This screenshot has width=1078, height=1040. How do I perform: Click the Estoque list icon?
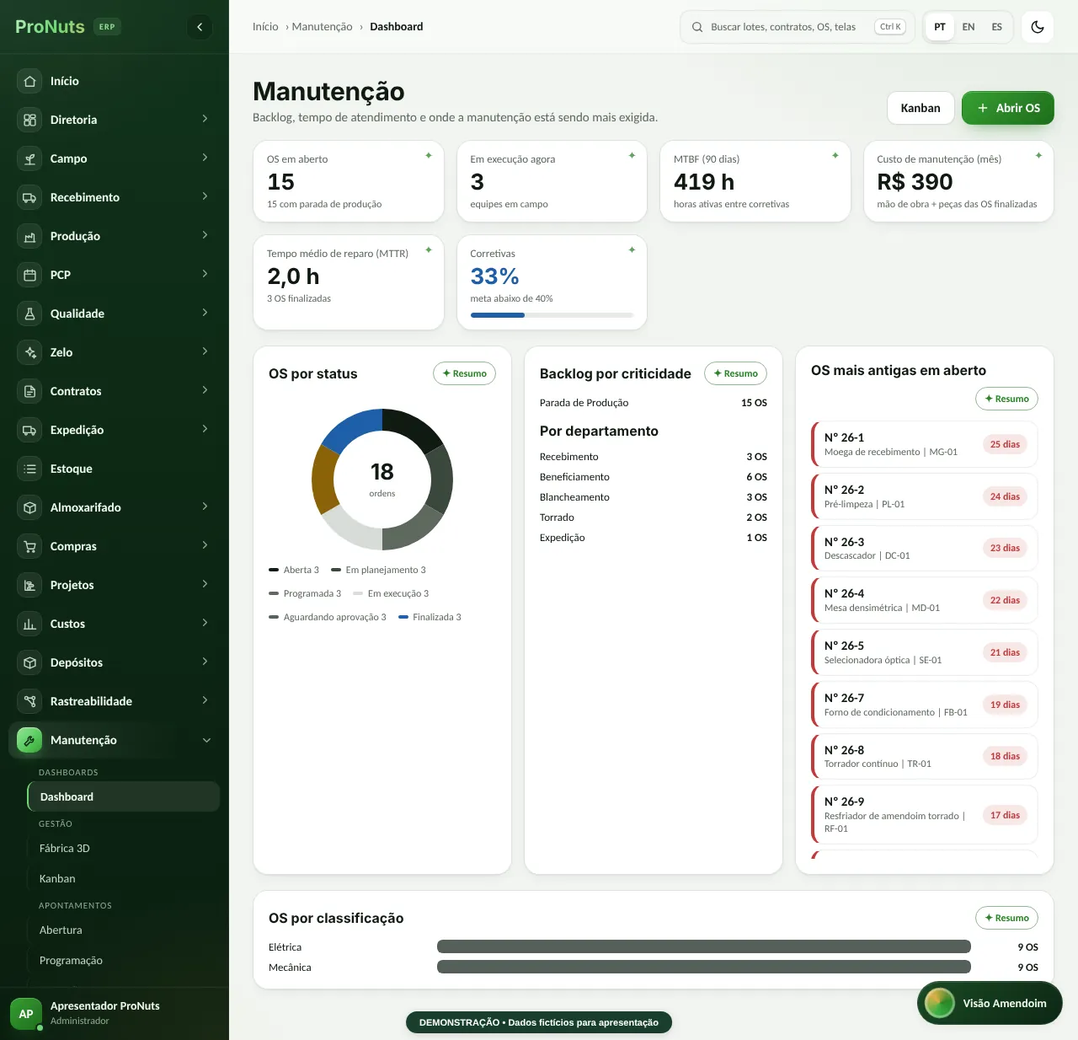(29, 469)
